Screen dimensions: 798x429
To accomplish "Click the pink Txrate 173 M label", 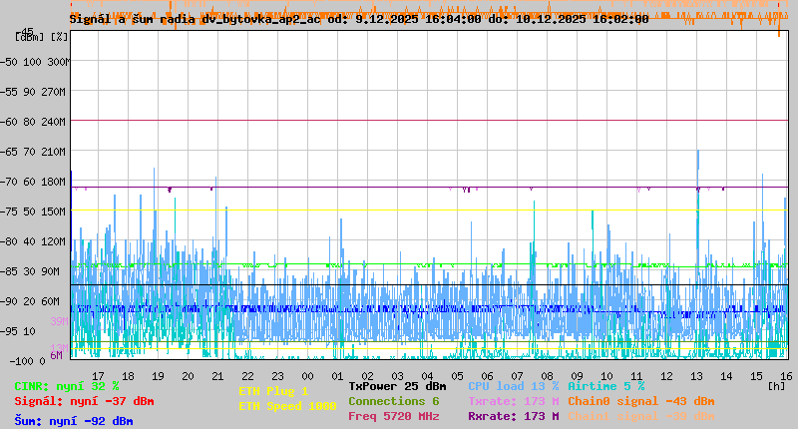I will 513,401.
